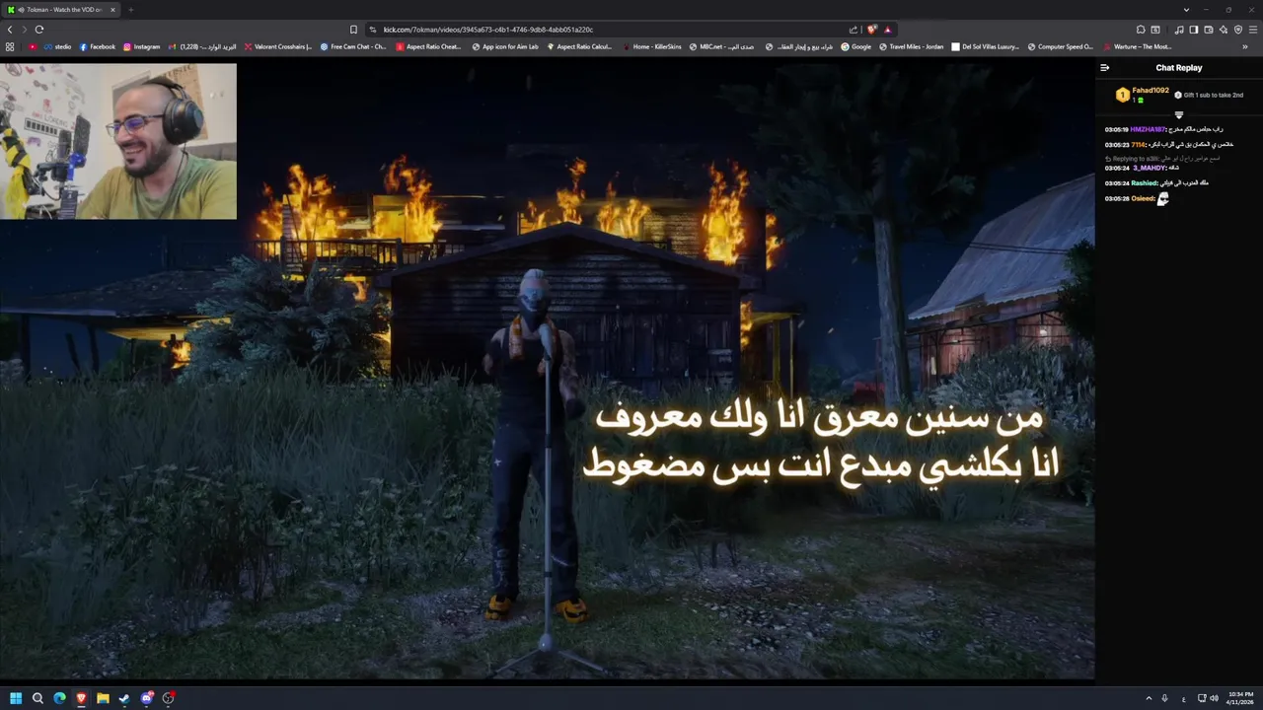Open the browser hamburger menu
Screen dimensions: 1263x710
pyautogui.click(x=1252, y=30)
